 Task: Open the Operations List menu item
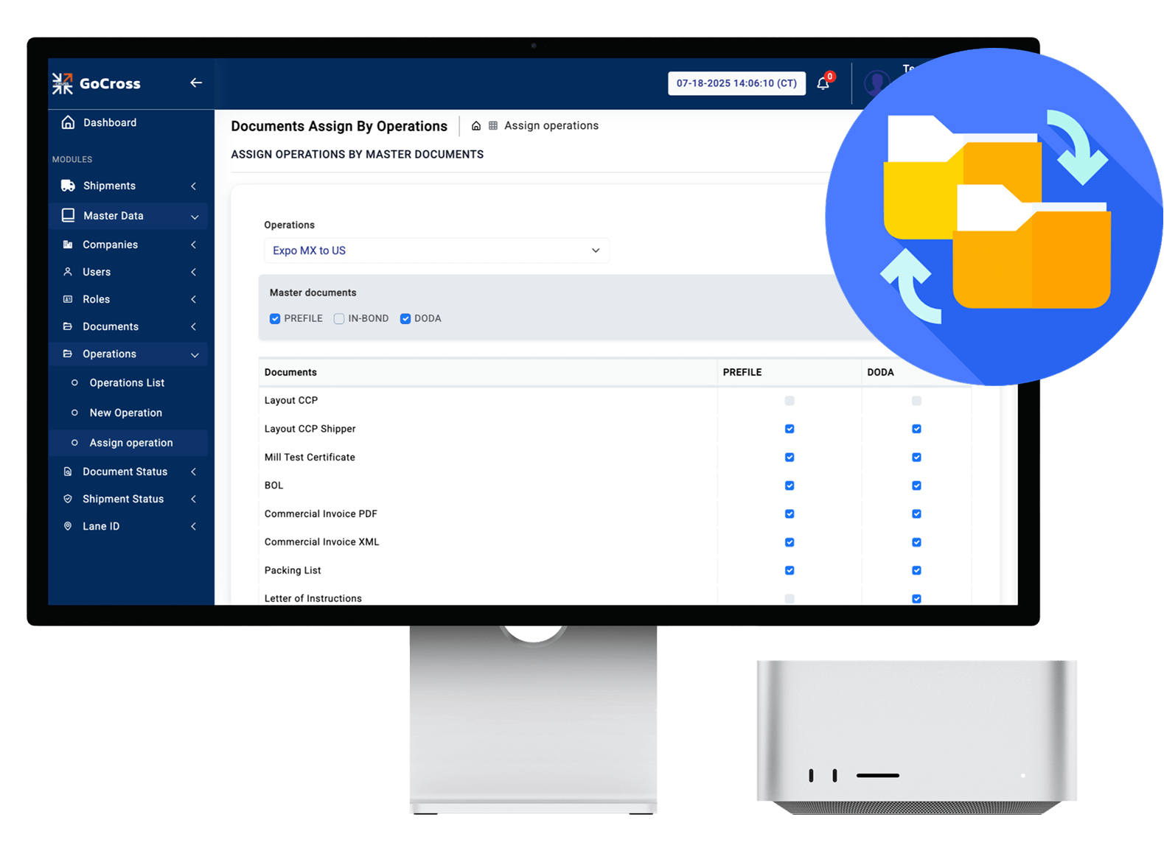click(x=127, y=382)
